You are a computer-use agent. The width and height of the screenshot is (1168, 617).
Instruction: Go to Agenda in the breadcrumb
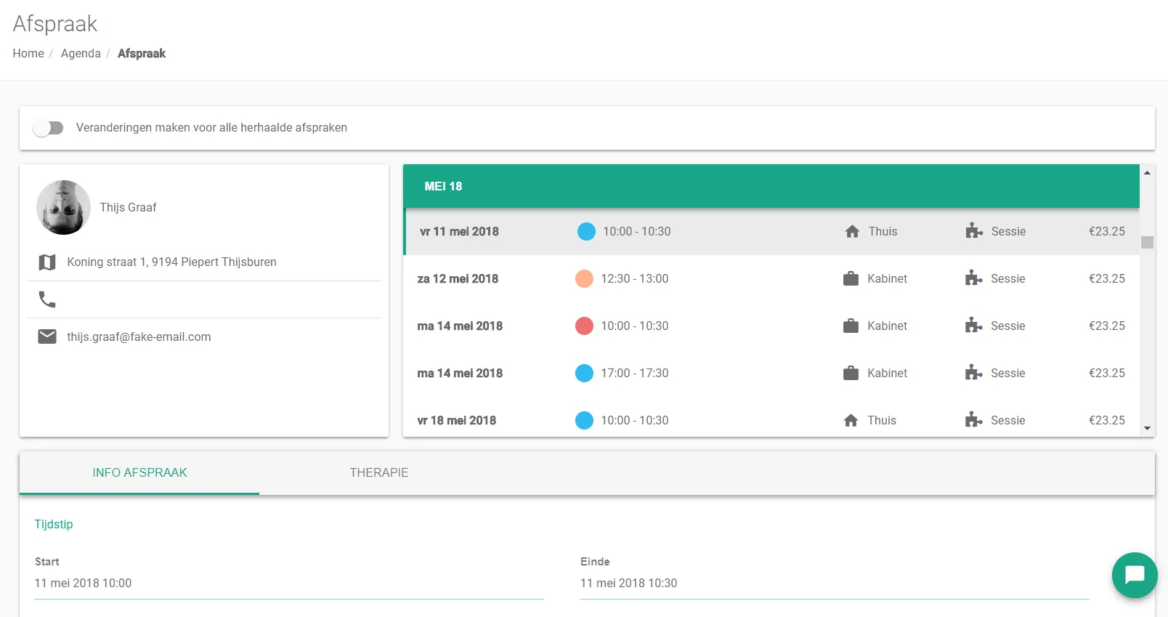(81, 54)
